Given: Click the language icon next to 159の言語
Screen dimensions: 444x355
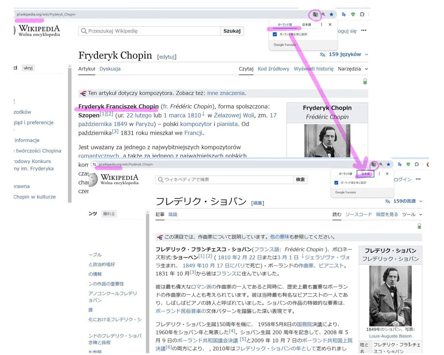Looking at the screenshot, I should coord(387,202).
